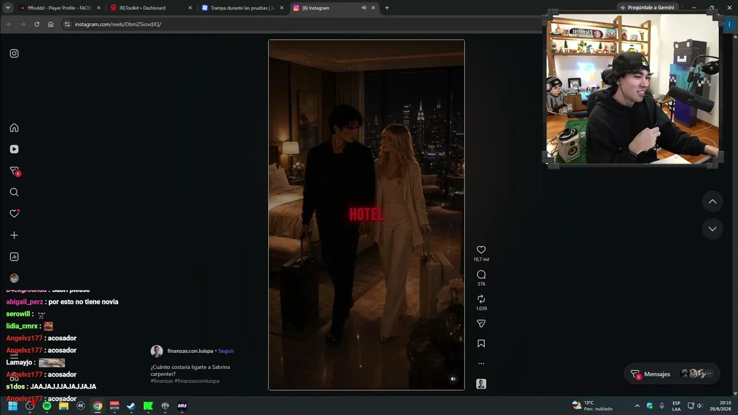Open the #finanzas hashtag
Screen dimensions: 738x415
click(x=162, y=381)
